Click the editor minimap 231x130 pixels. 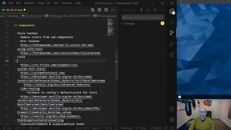pos(111,27)
